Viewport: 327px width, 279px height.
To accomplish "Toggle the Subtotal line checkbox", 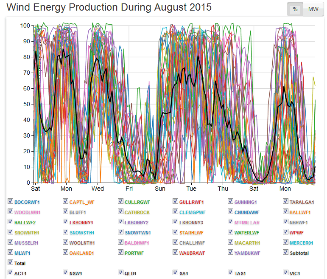I will pos(285,252).
